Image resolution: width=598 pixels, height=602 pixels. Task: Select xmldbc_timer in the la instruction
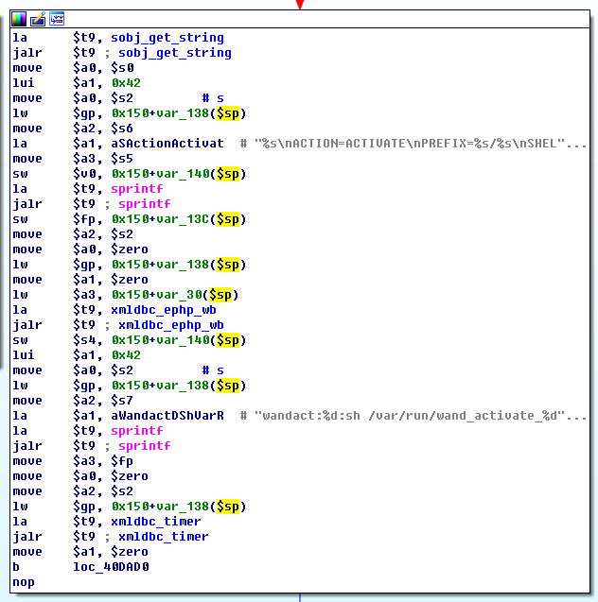coord(156,522)
